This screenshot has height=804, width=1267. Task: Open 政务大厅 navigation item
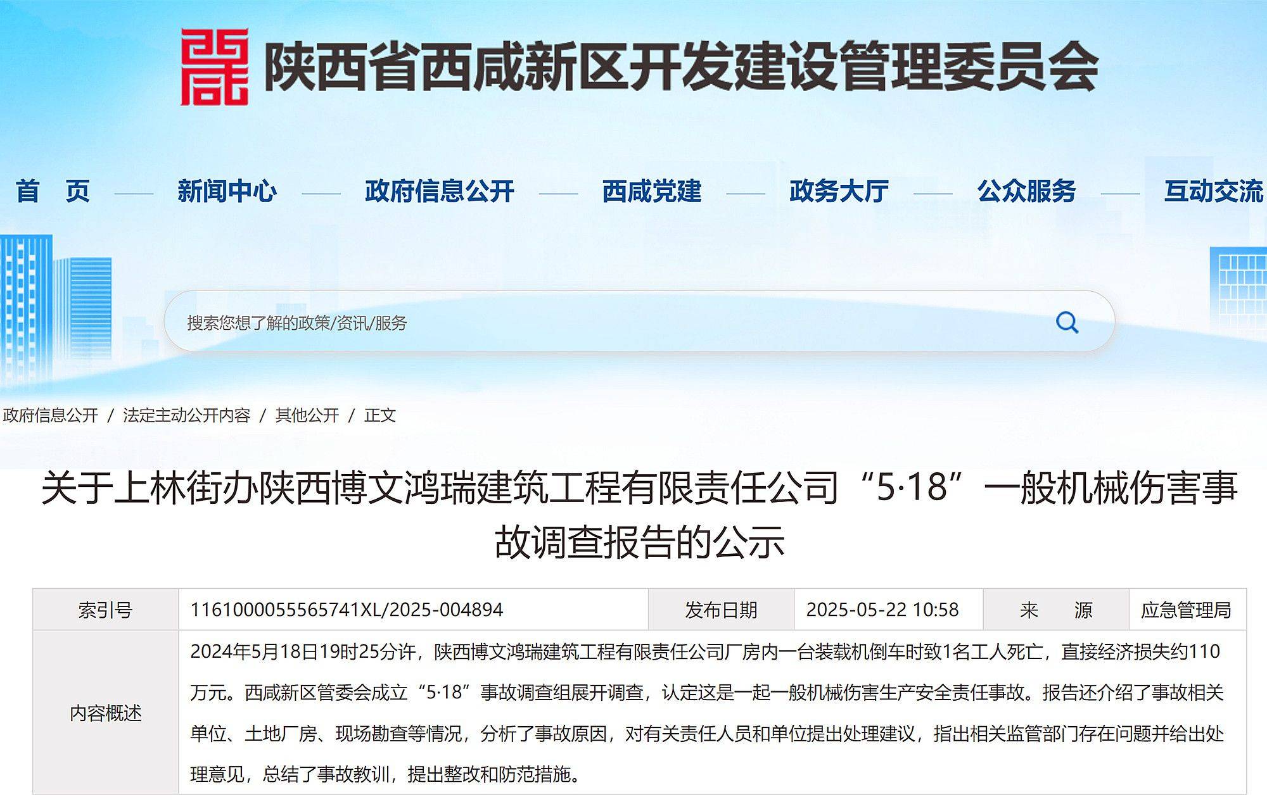pyautogui.click(x=839, y=191)
